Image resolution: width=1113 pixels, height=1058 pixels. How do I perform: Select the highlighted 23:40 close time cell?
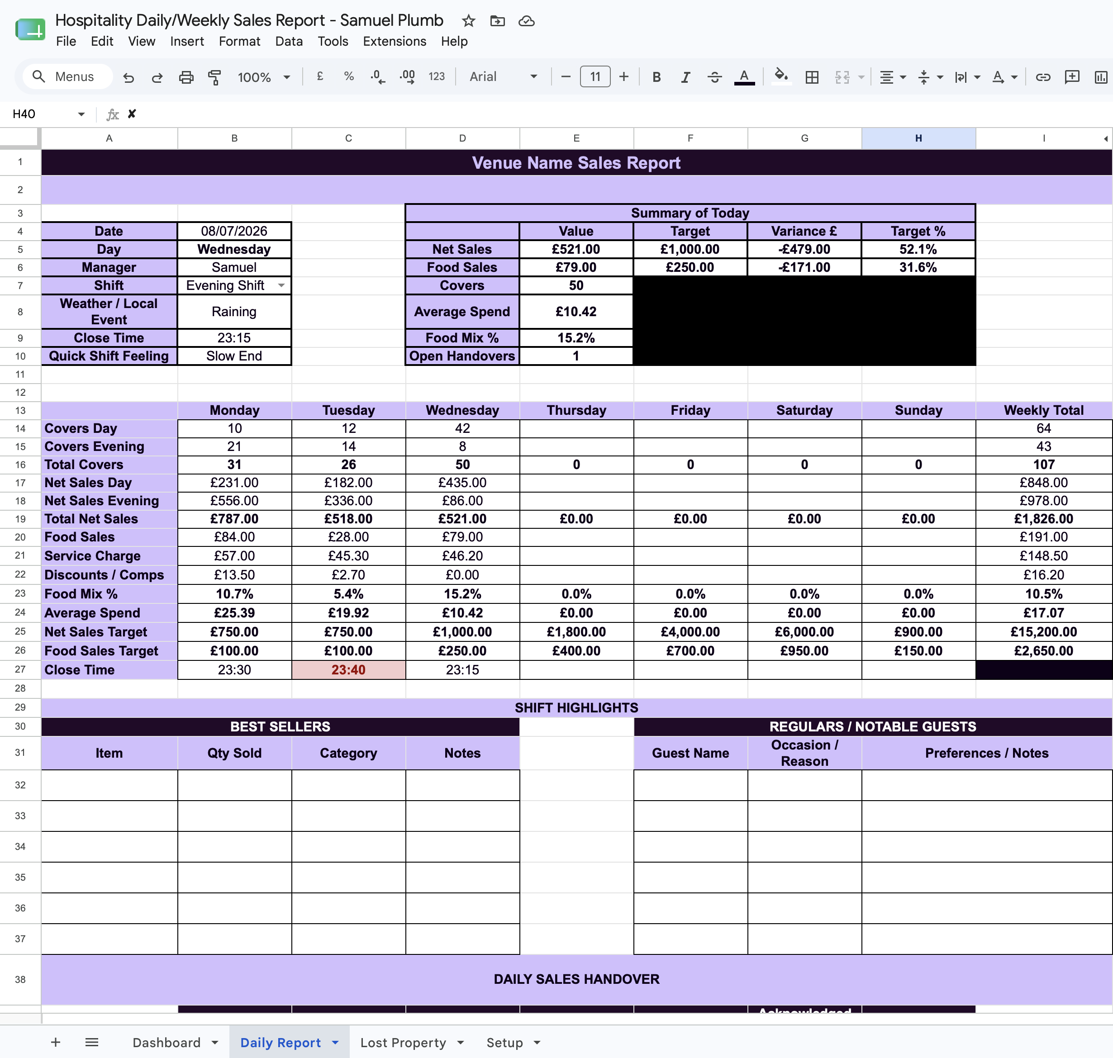(x=348, y=670)
